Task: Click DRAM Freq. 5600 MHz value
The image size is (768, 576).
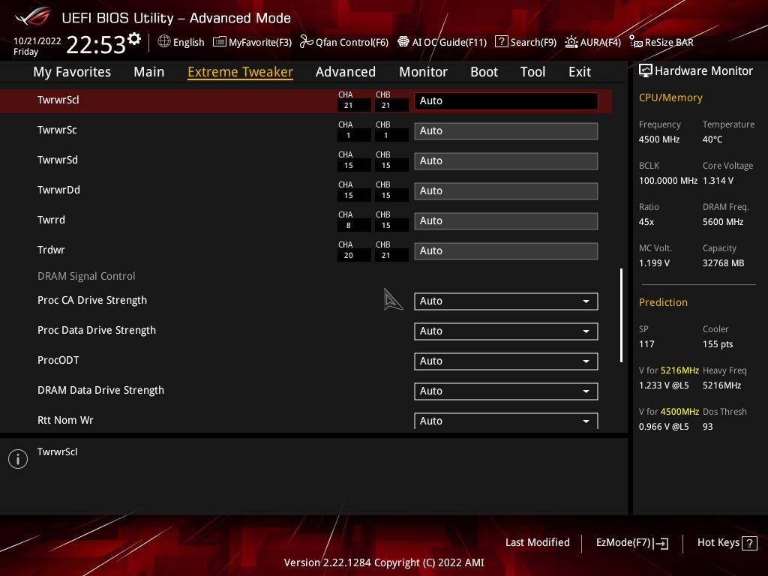Action: point(723,222)
